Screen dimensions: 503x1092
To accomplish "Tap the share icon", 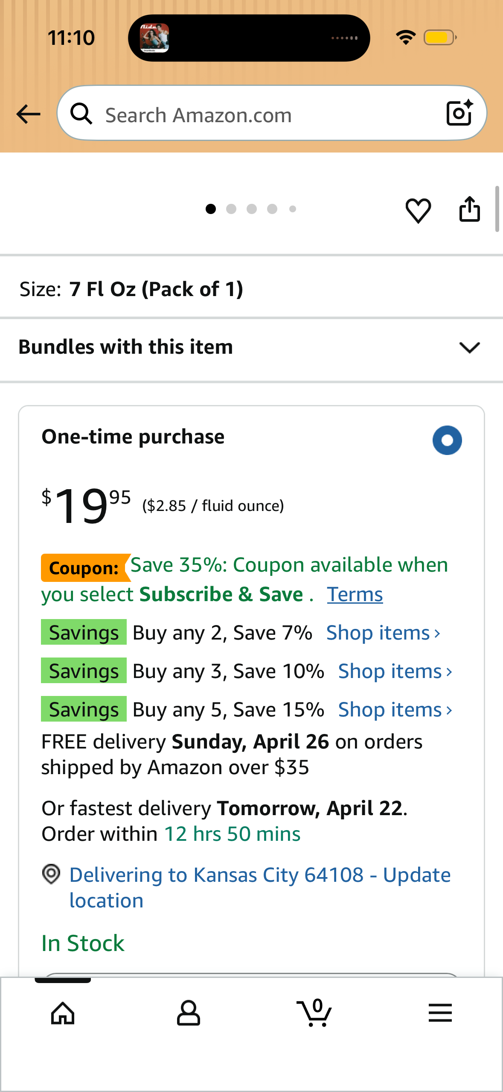I will [x=470, y=209].
